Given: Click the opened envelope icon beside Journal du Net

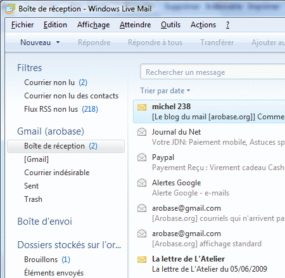Looking at the screenshot, I should 142,132.
